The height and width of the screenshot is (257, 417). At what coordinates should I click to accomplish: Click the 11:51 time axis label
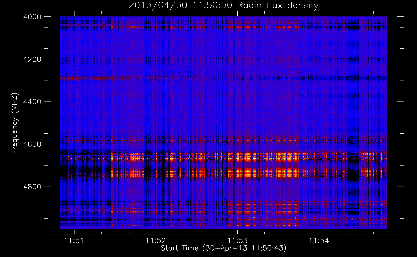point(74,241)
